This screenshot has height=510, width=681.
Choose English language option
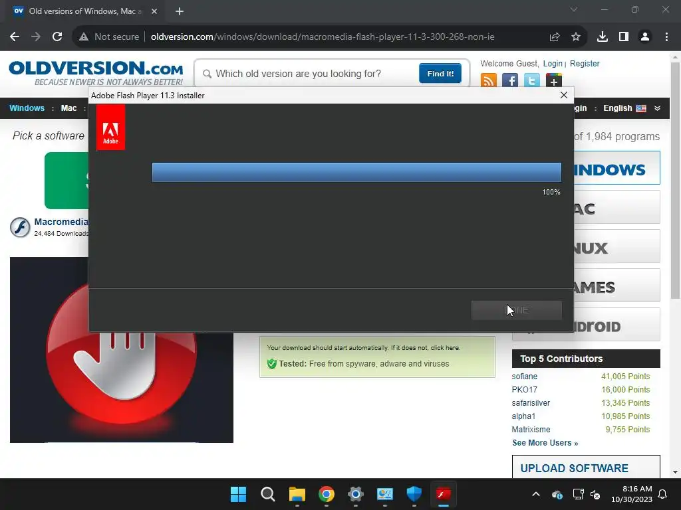click(x=624, y=108)
